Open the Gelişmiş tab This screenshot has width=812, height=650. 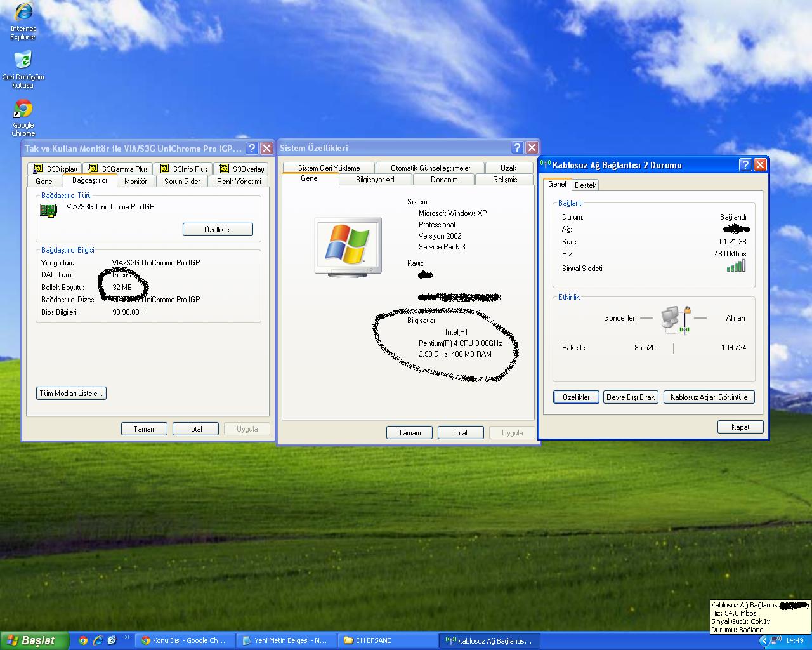[505, 180]
